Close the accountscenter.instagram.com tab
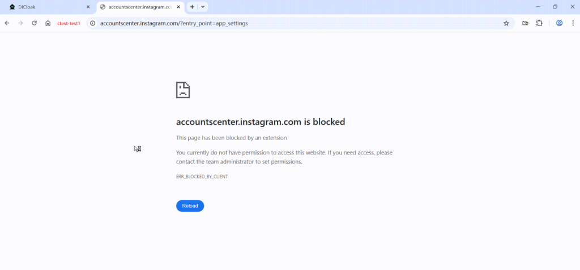The width and height of the screenshot is (580, 270). point(178,7)
